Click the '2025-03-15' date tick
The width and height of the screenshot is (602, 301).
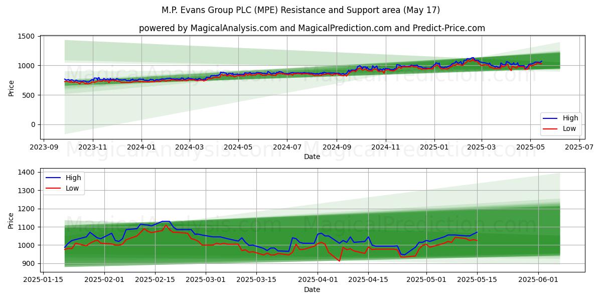pyautogui.click(x=256, y=280)
